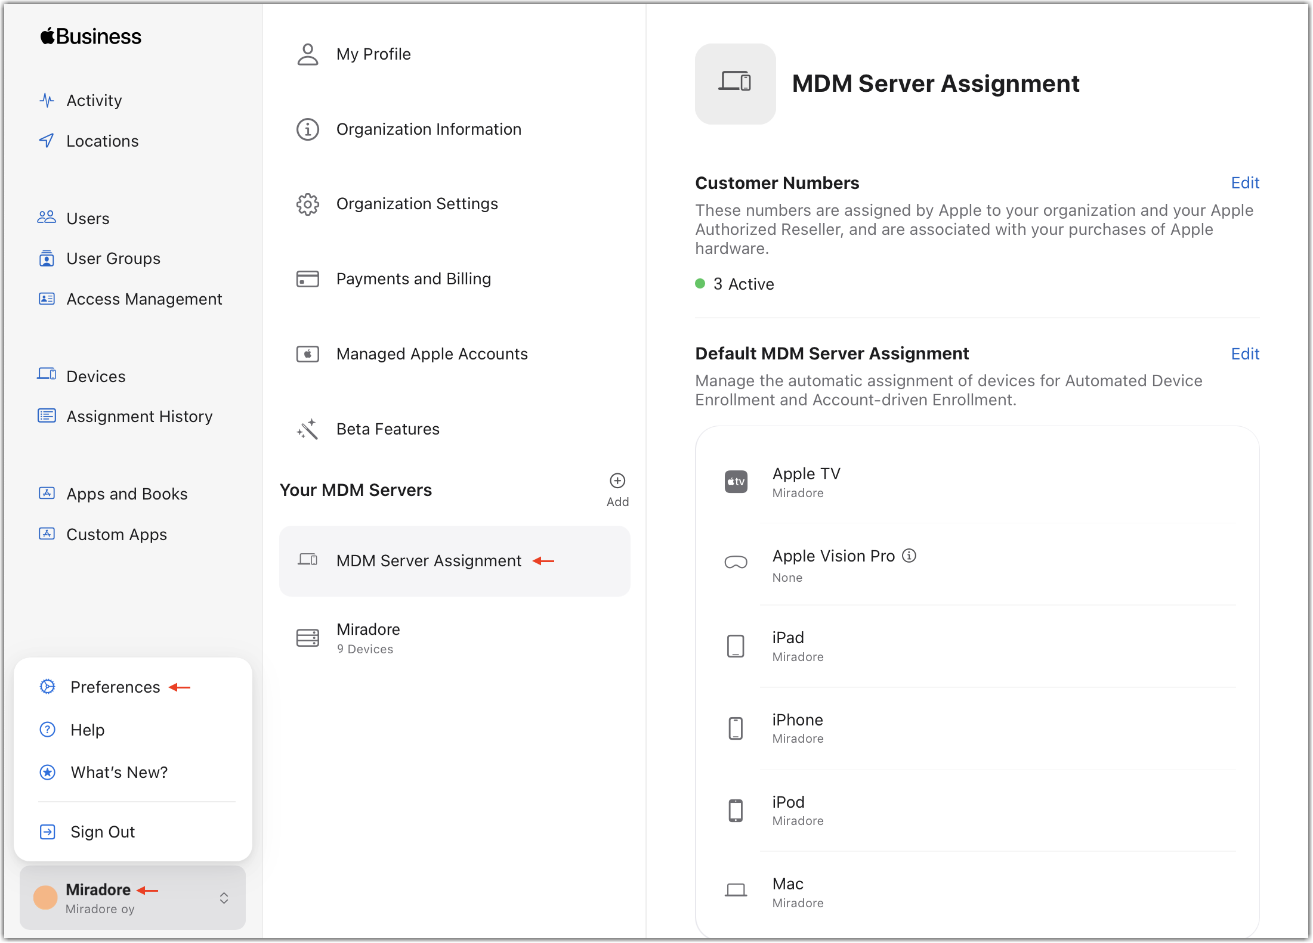Click the Organization Information info icon
The image size is (1313, 943).
pyautogui.click(x=308, y=129)
